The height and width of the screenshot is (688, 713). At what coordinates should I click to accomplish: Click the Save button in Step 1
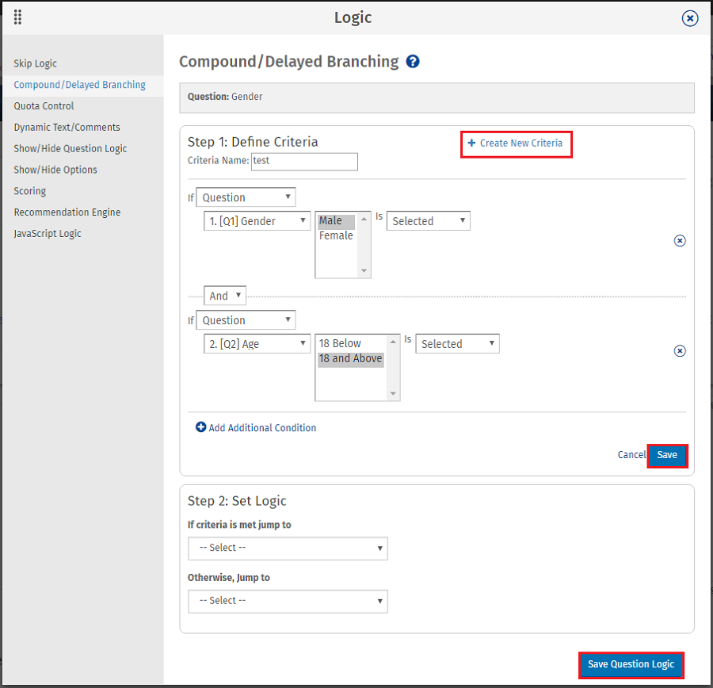[666, 455]
